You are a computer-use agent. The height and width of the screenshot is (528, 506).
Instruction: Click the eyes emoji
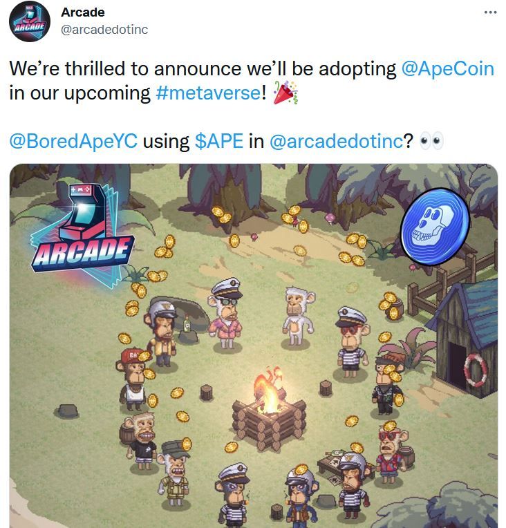click(431, 141)
